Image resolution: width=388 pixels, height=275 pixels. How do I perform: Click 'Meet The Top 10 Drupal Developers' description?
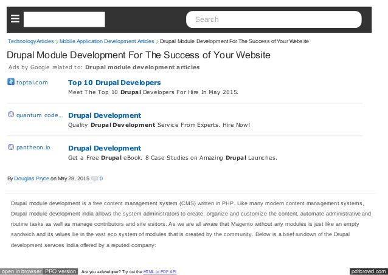tap(153, 92)
